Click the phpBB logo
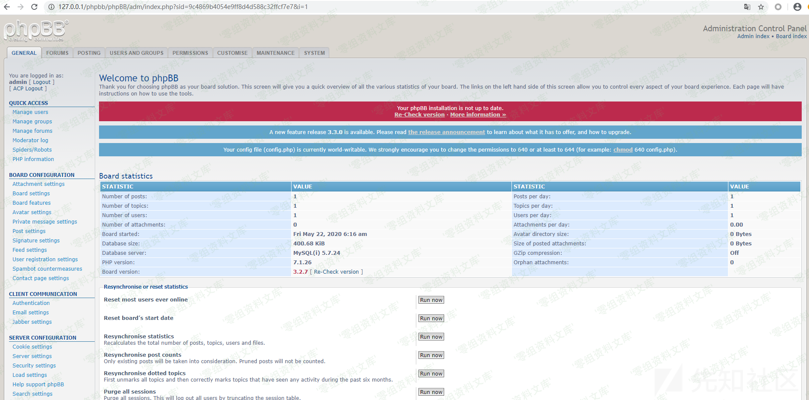 36,30
